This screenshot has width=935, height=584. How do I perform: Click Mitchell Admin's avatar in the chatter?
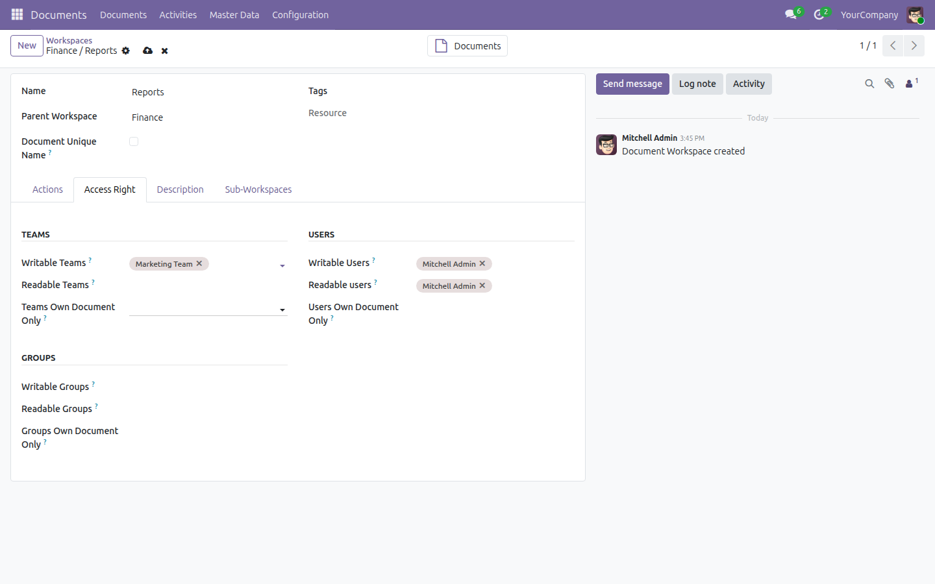(606, 145)
